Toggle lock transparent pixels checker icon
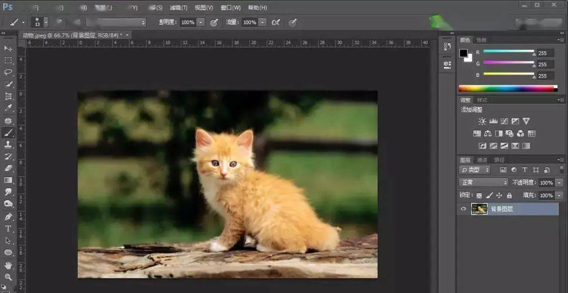Image resolution: width=568 pixels, height=293 pixels. 479,196
